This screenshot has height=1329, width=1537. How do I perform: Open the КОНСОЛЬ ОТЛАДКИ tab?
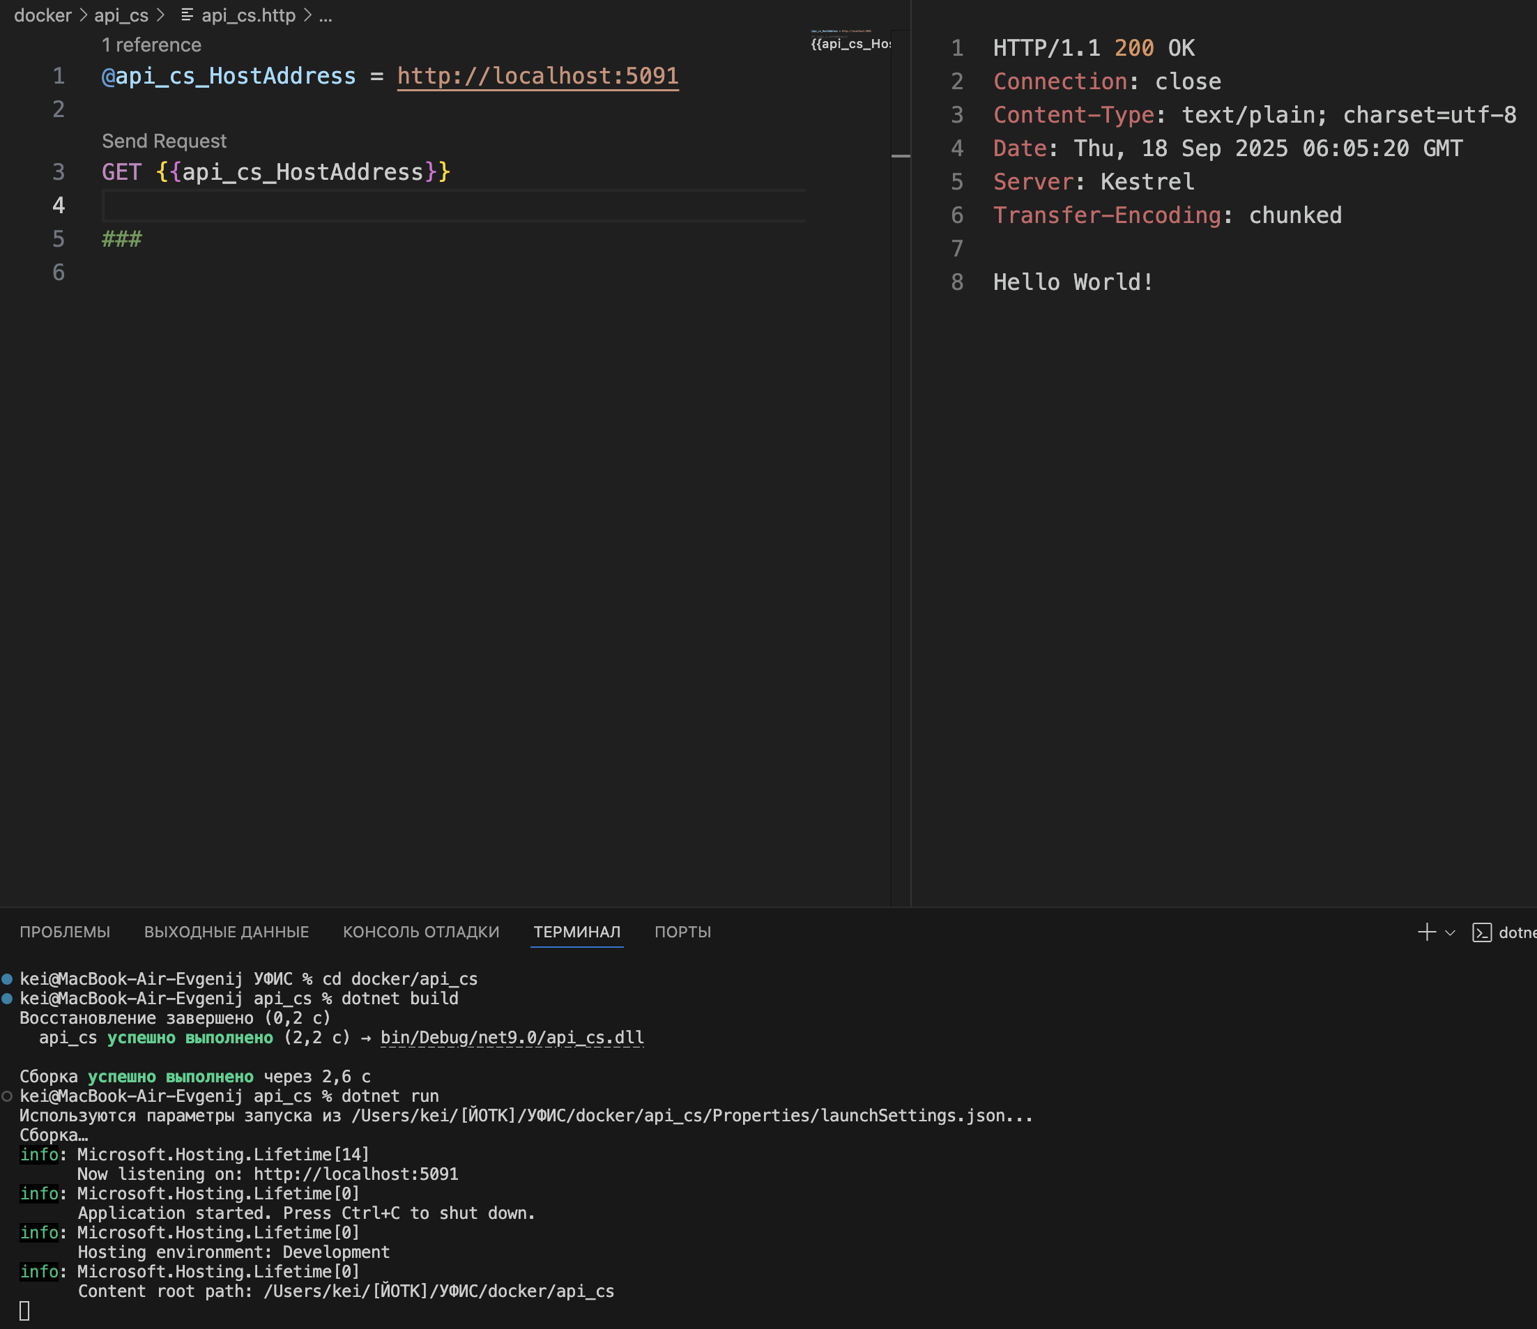[420, 932]
